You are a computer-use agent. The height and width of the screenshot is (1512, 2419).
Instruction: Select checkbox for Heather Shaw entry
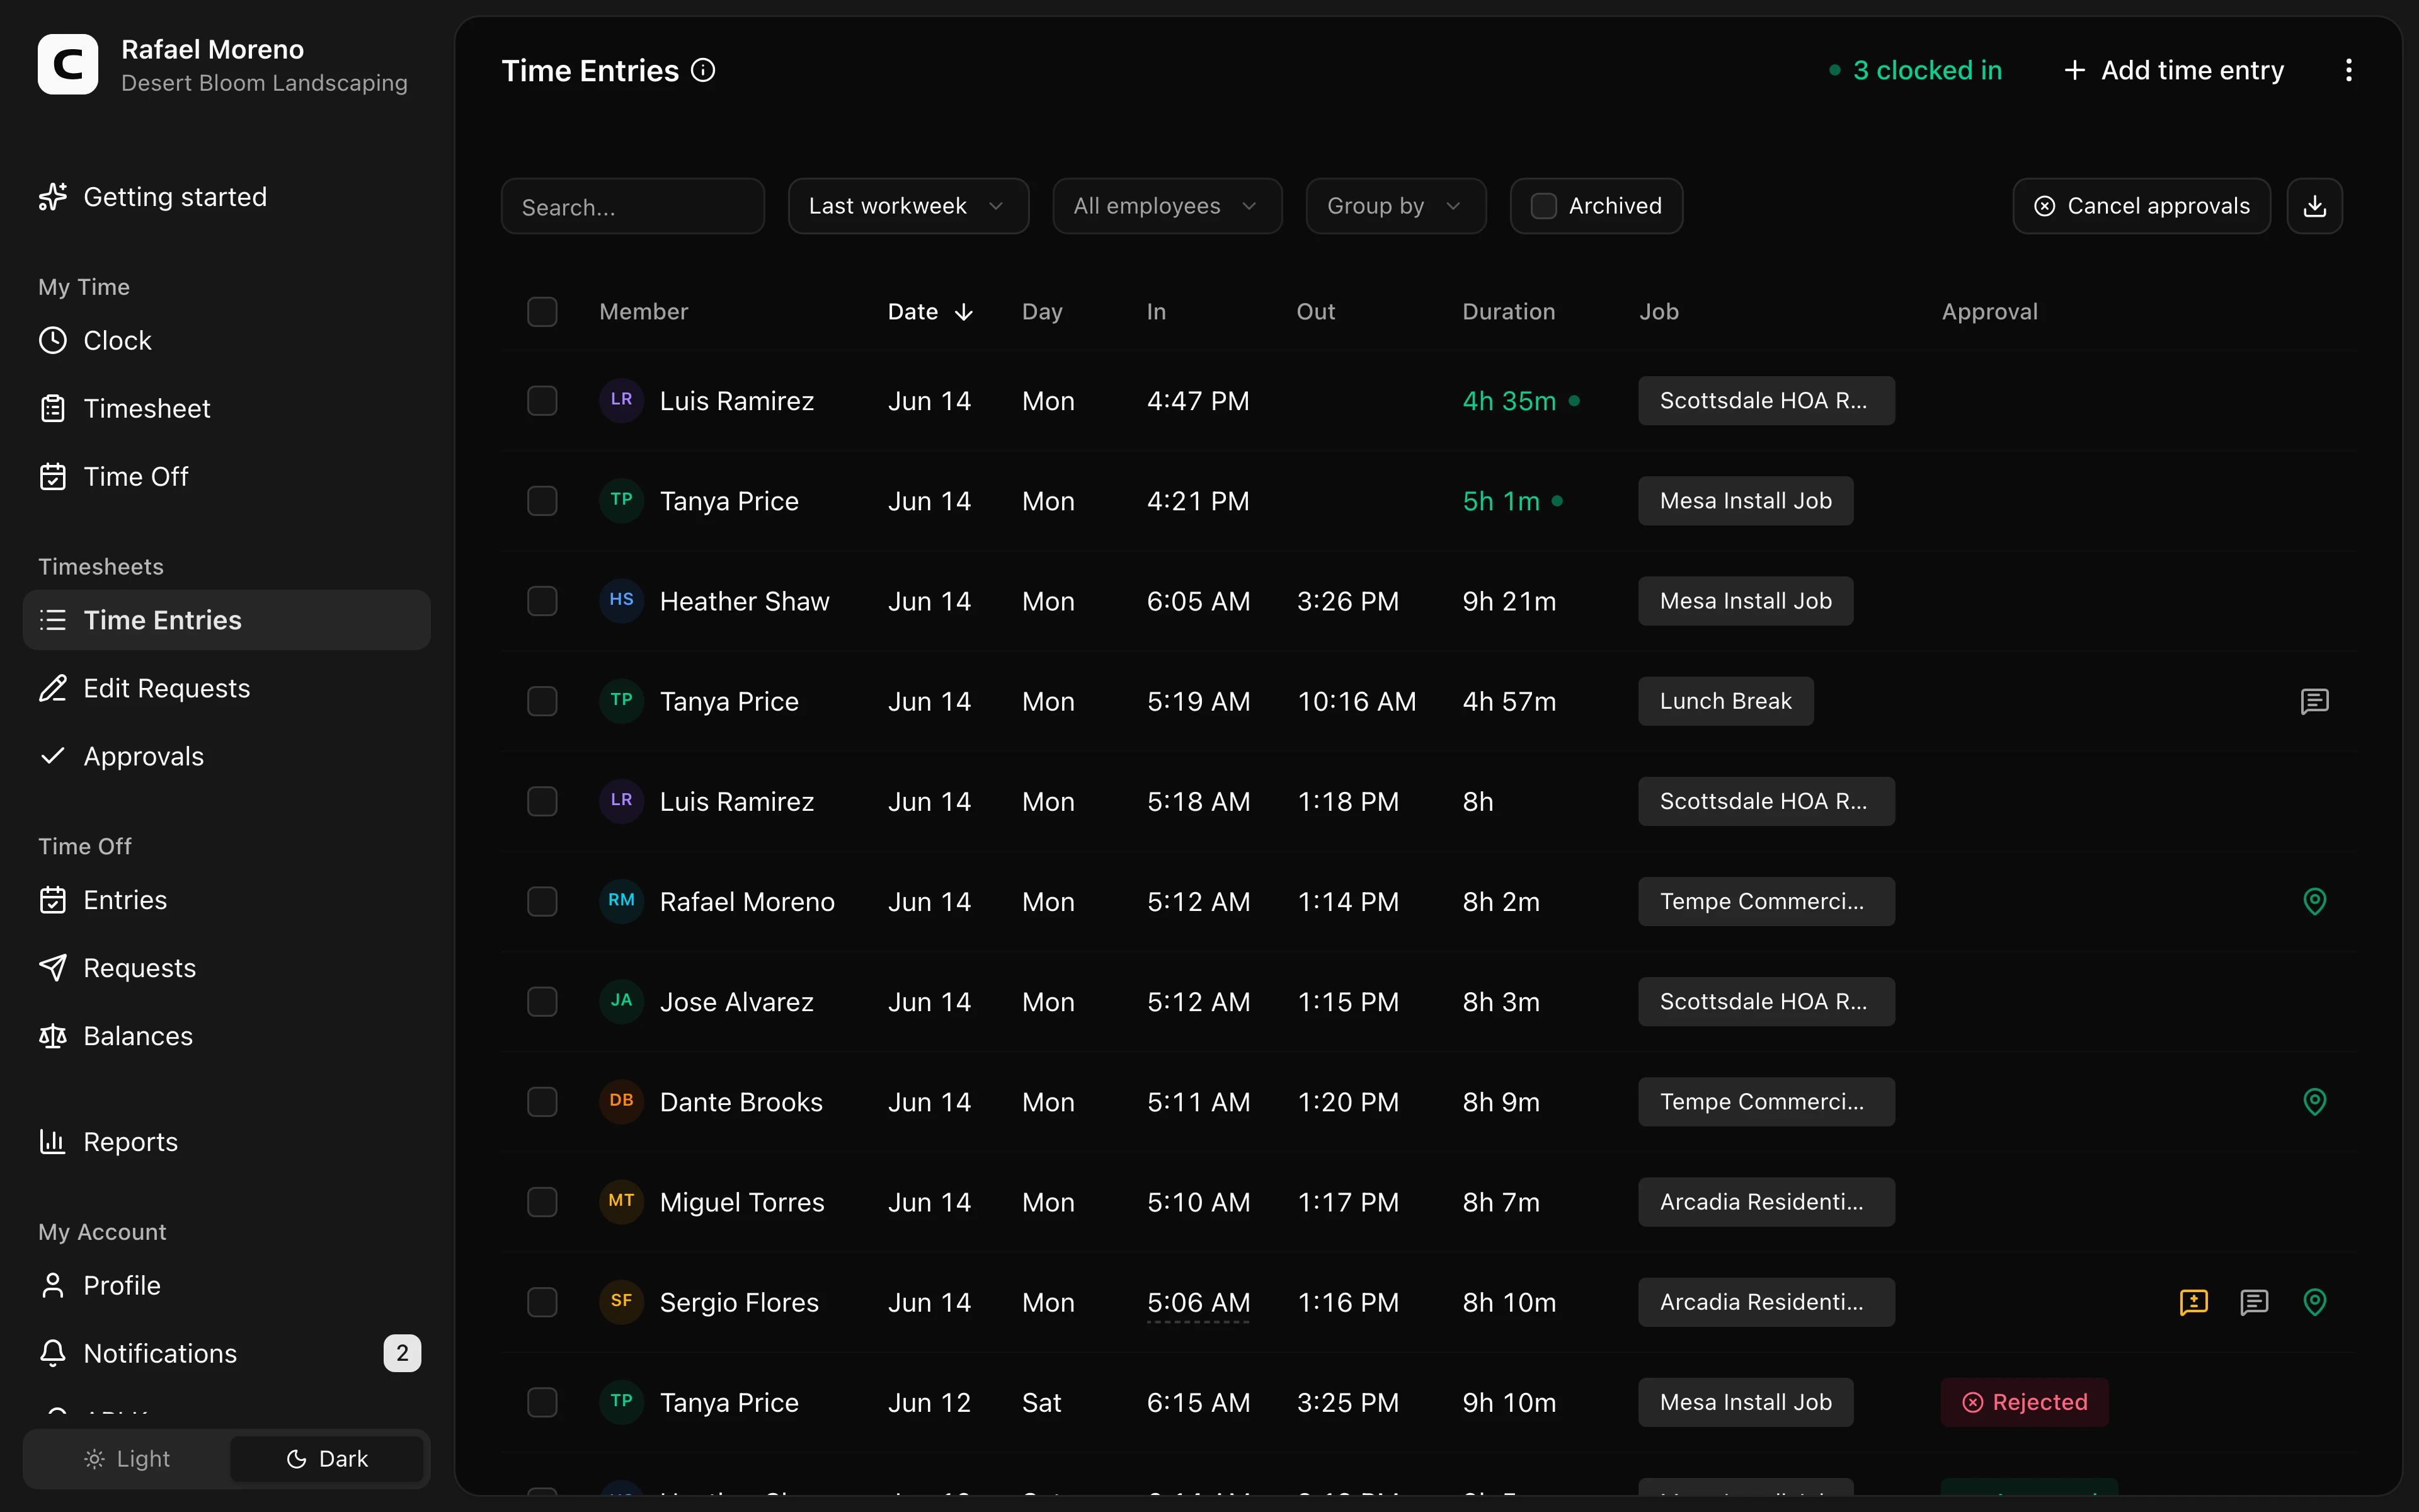542,601
